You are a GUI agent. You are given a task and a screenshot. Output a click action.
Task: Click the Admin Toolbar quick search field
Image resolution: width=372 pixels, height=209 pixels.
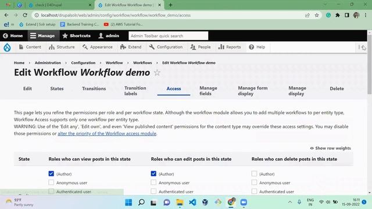168,36
